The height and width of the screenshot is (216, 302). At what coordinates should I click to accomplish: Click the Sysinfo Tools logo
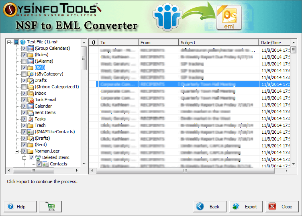(52, 10)
